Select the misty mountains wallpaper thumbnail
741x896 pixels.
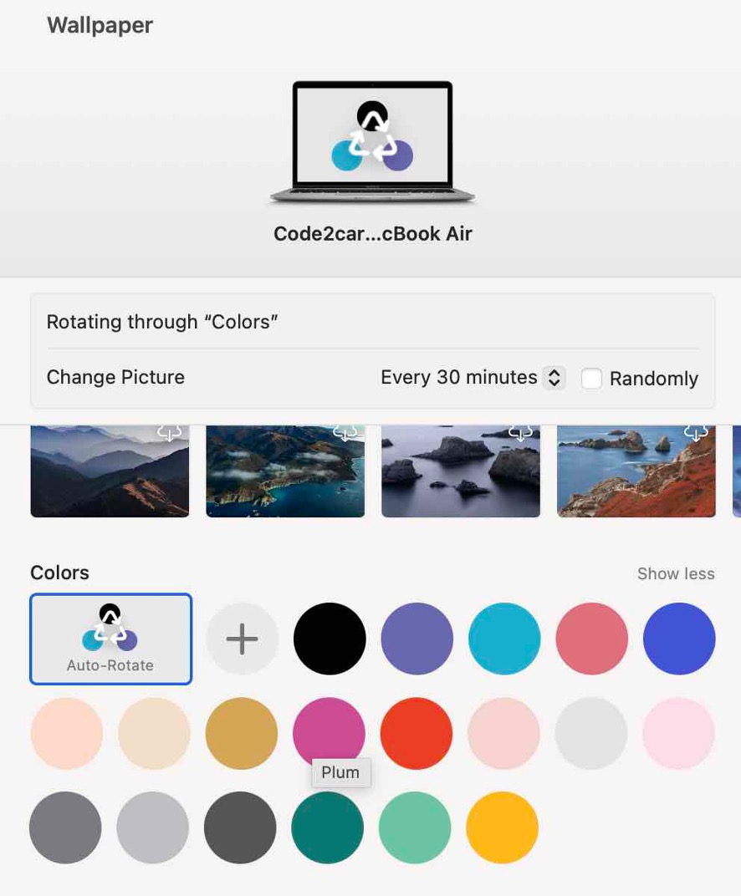[110, 471]
